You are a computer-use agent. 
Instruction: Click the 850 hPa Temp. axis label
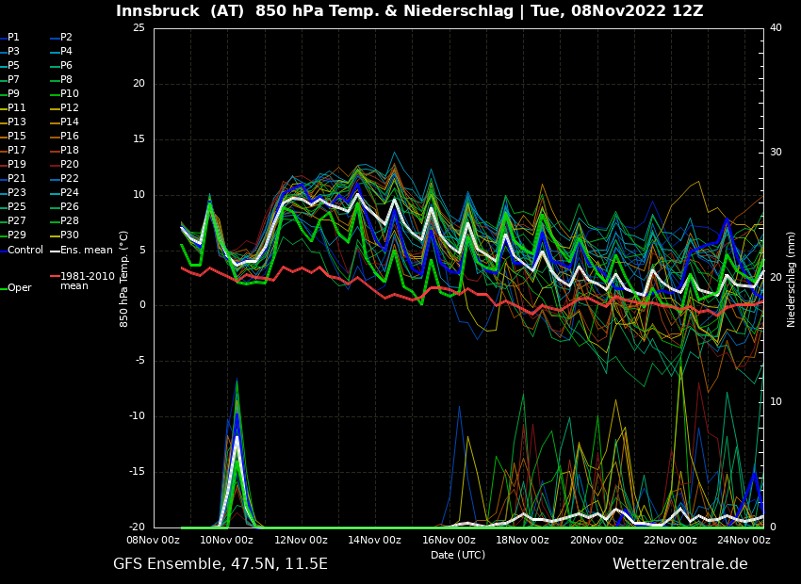point(124,279)
